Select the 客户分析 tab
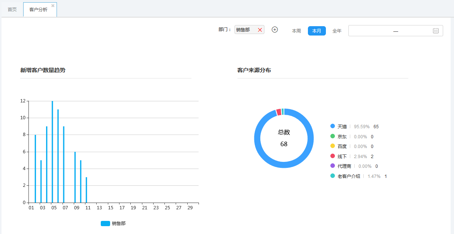This screenshot has height=234, width=454. tap(38, 10)
